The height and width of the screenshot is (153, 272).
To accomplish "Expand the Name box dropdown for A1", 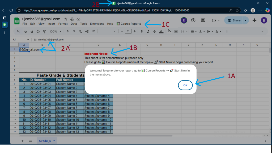I will pos(28,40).
